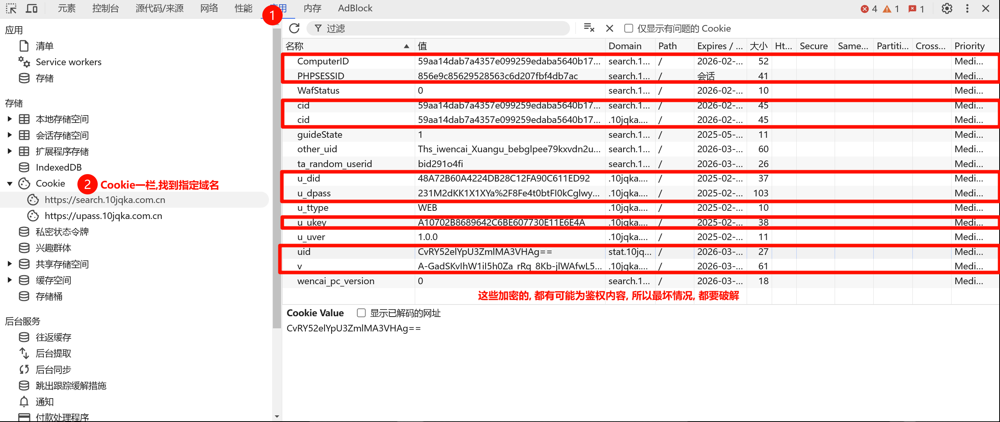Click the refresh cookies icon
The height and width of the screenshot is (422, 1000).
(x=294, y=28)
